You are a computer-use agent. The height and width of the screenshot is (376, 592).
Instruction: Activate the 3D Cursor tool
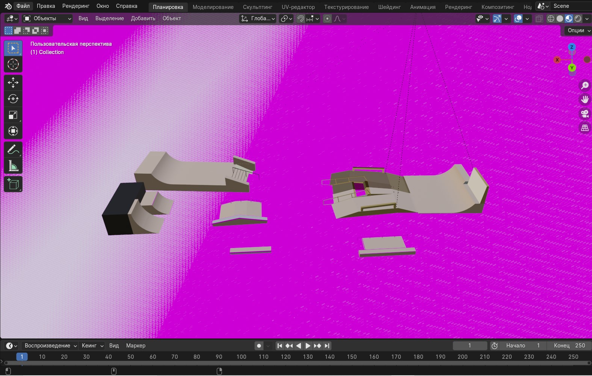13,64
